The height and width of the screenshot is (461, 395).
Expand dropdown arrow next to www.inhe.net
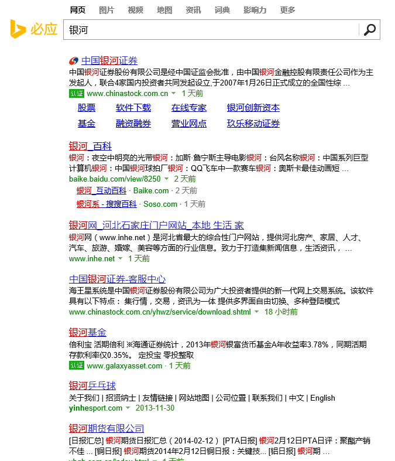[120, 258]
